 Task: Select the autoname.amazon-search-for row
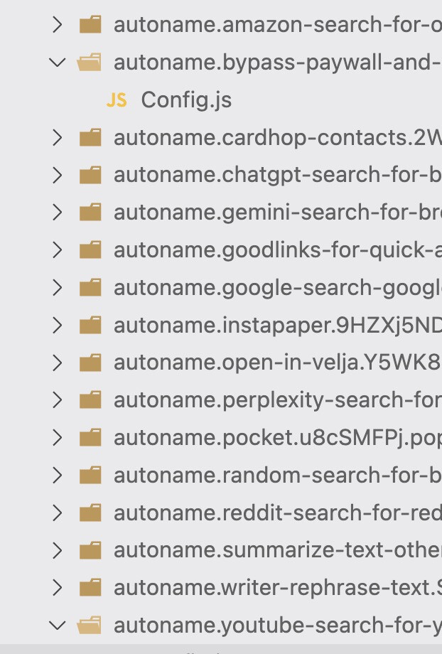pyautogui.click(x=221, y=25)
